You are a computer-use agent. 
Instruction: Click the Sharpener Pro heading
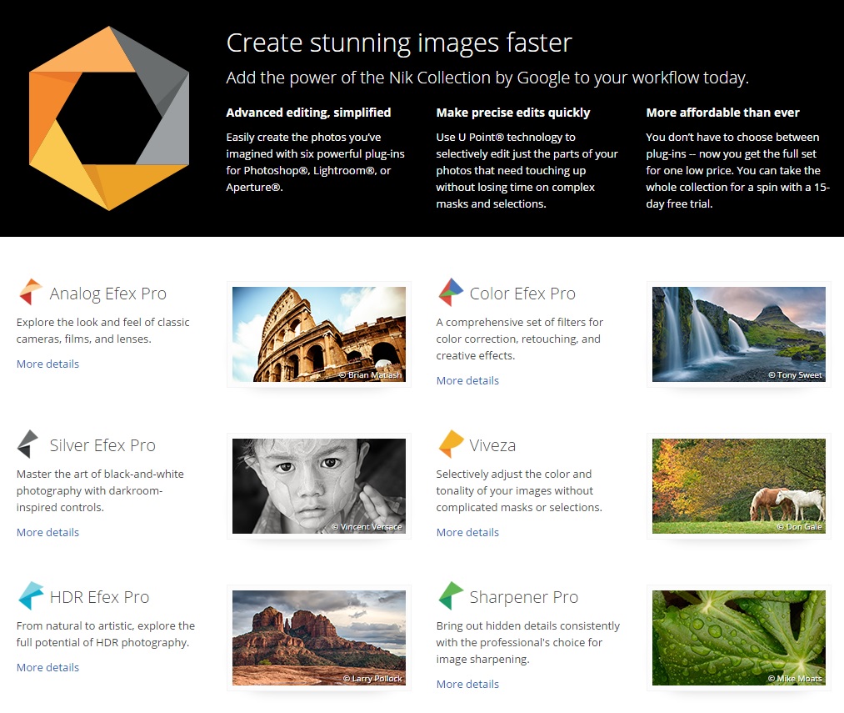tap(524, 597)
